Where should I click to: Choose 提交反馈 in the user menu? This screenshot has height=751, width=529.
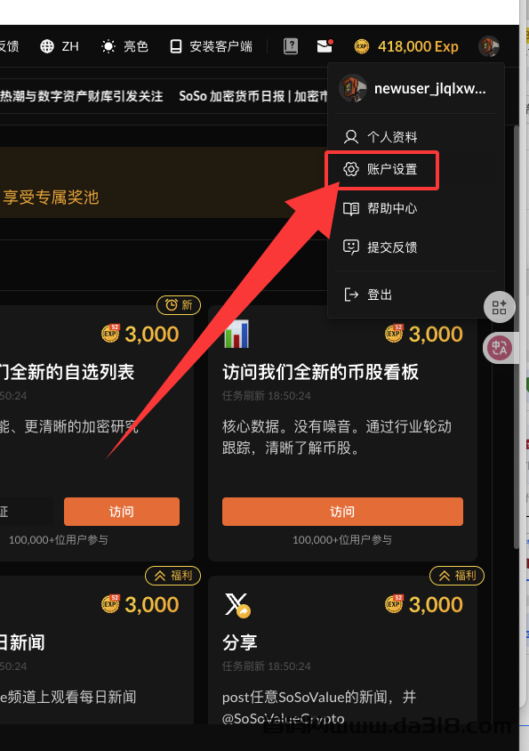(x=381, y=247)
